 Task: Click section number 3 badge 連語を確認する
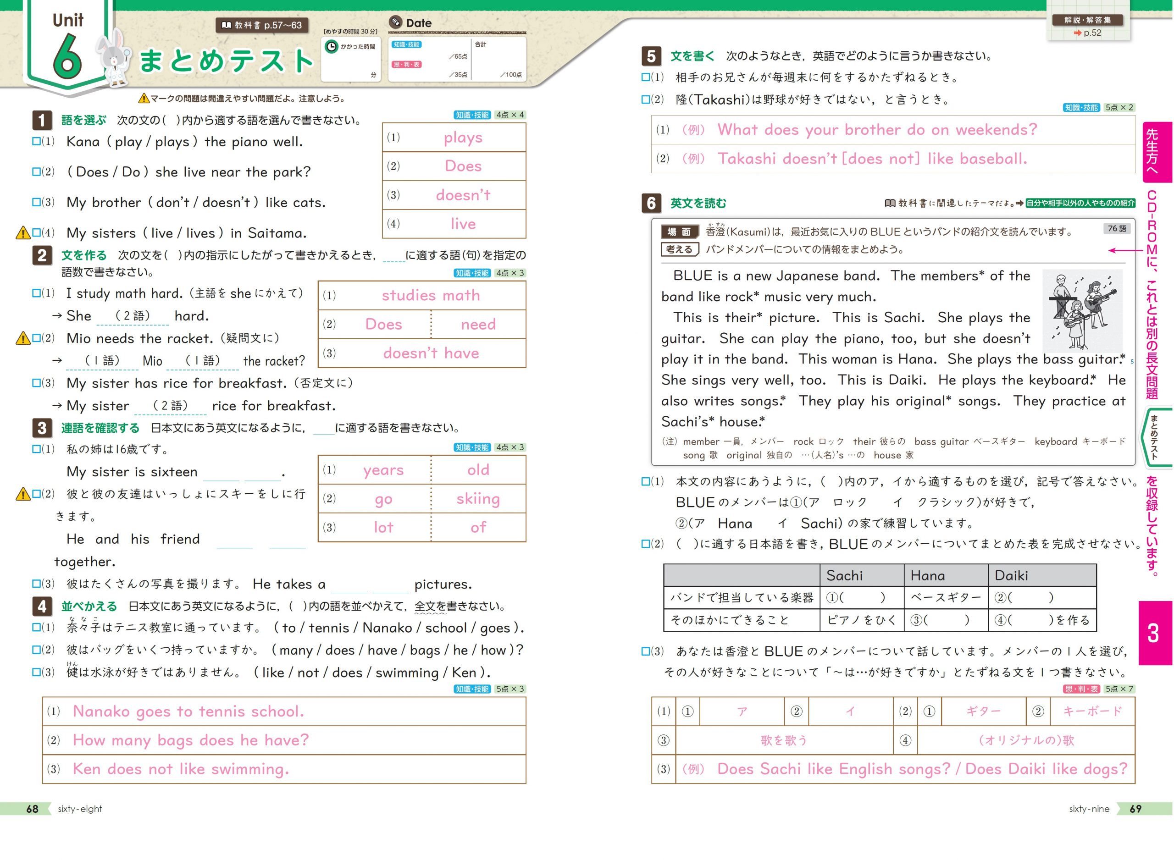42,428
